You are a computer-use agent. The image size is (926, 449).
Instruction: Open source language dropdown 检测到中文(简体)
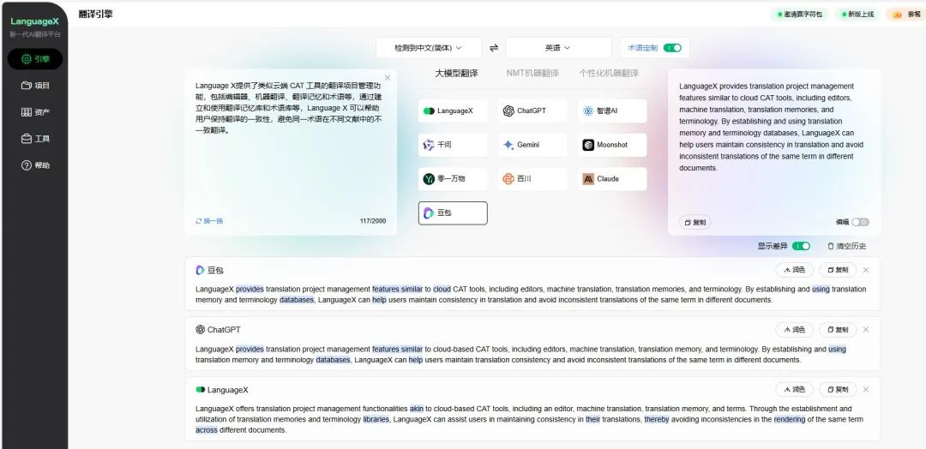(428, 48)
